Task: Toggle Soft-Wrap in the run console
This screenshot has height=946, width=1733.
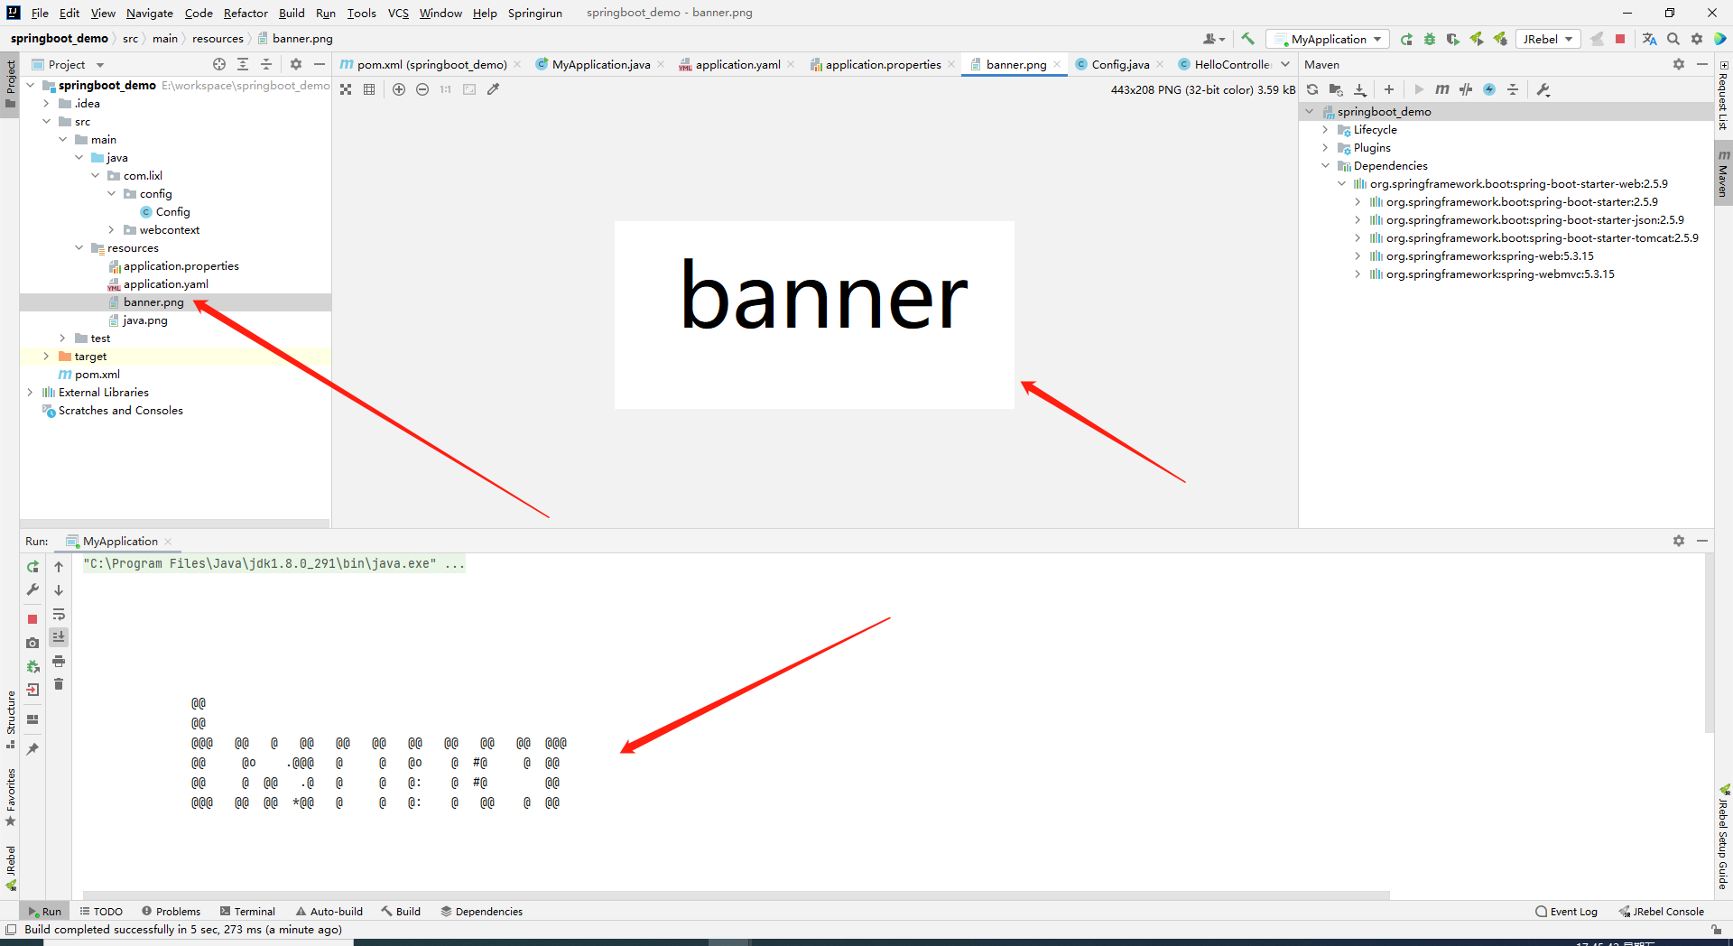Action: (59, 615)
